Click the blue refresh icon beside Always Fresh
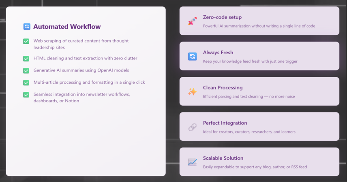Screen dimensions: 347x182 point(192,56)
